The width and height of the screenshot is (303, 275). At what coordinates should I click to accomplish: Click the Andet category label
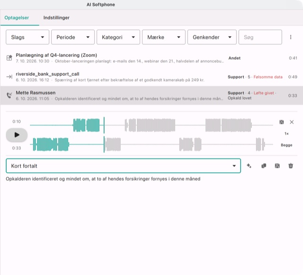tap(234, 58)
